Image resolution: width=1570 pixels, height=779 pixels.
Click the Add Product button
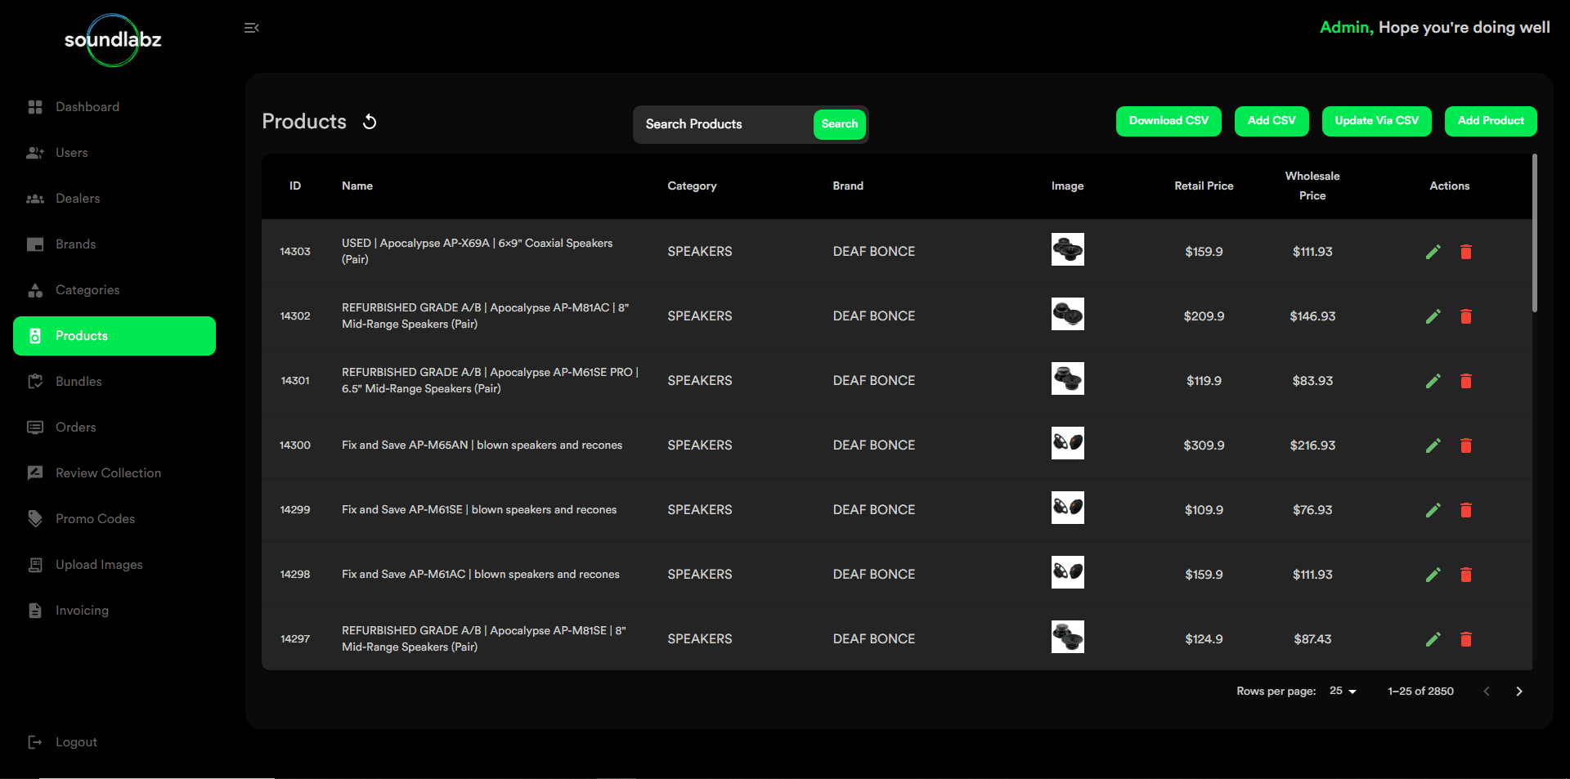click(x=1491, y=121)
